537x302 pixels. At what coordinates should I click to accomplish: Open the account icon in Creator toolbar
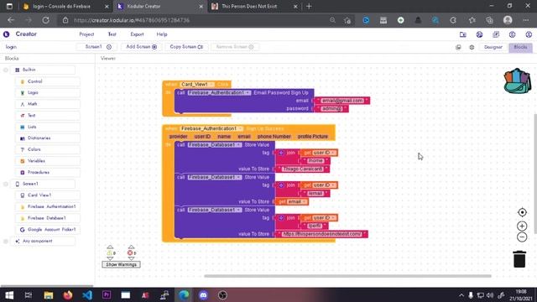pyautogui.click(x=529, y=34)
